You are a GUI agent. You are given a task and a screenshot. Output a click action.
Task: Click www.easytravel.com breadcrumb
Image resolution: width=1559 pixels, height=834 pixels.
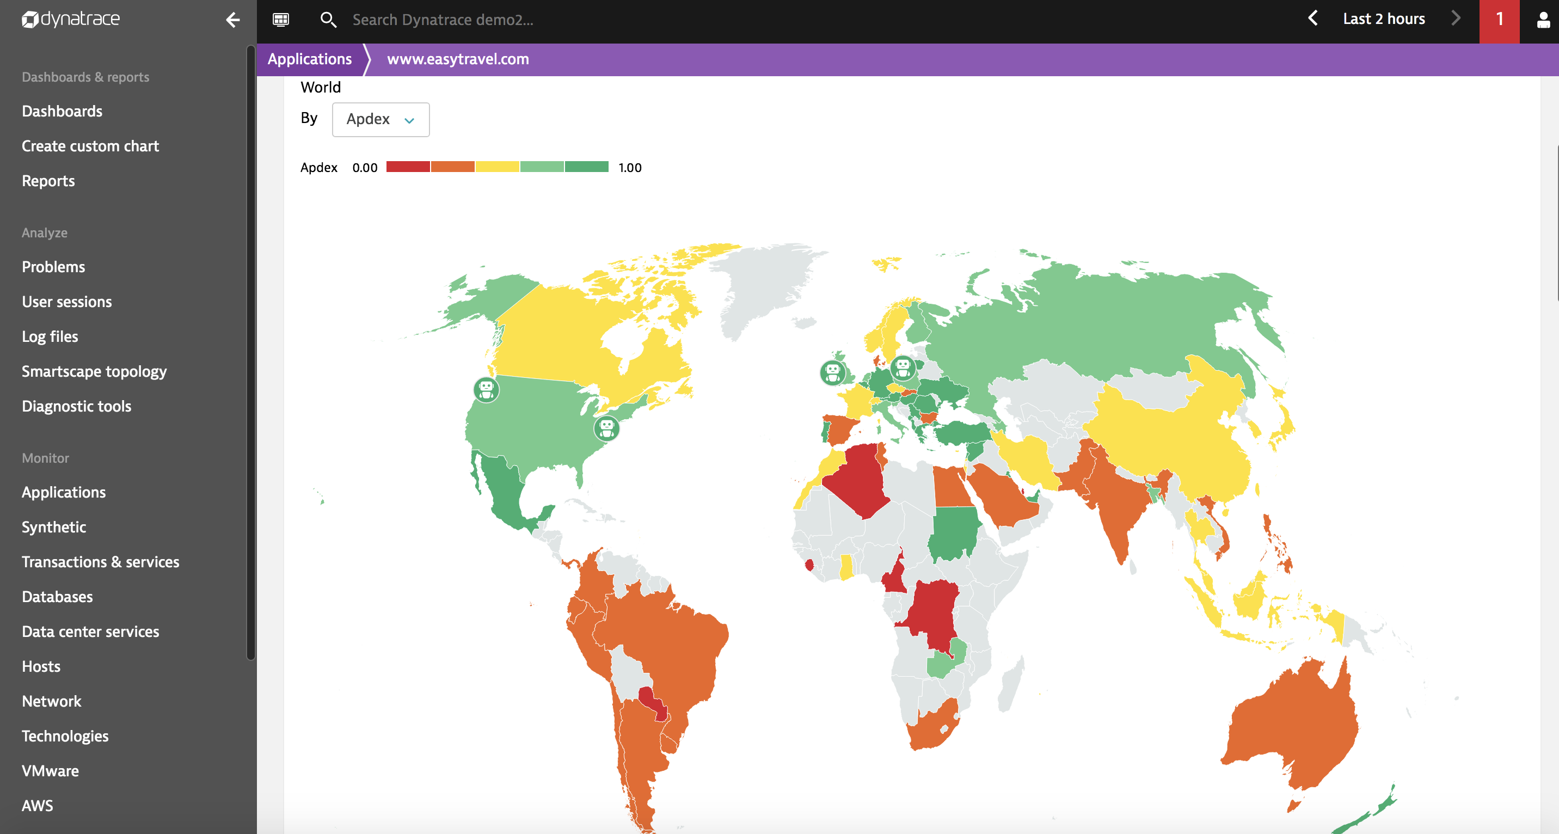[x=458, y=59]
